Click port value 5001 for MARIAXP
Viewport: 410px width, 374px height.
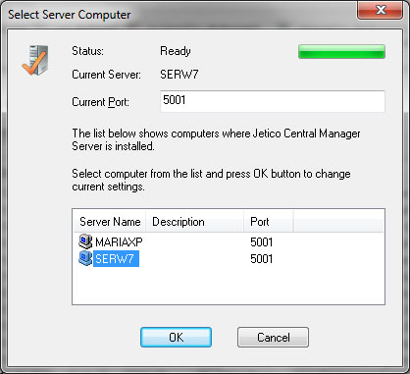(x=261, y=242)
